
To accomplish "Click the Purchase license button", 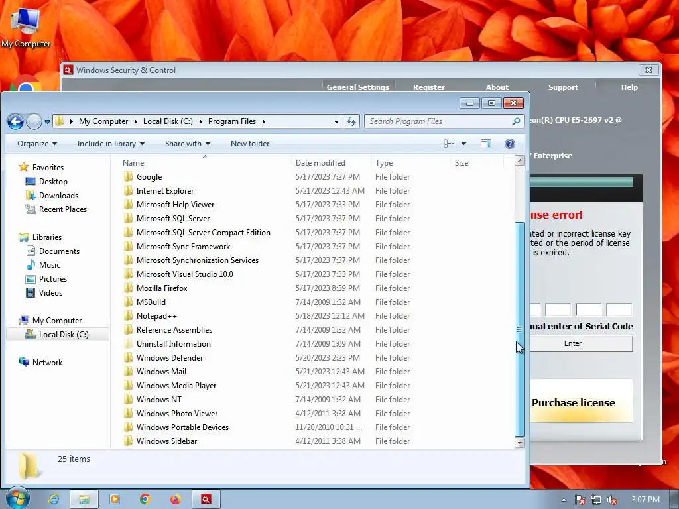I will 581,402.
